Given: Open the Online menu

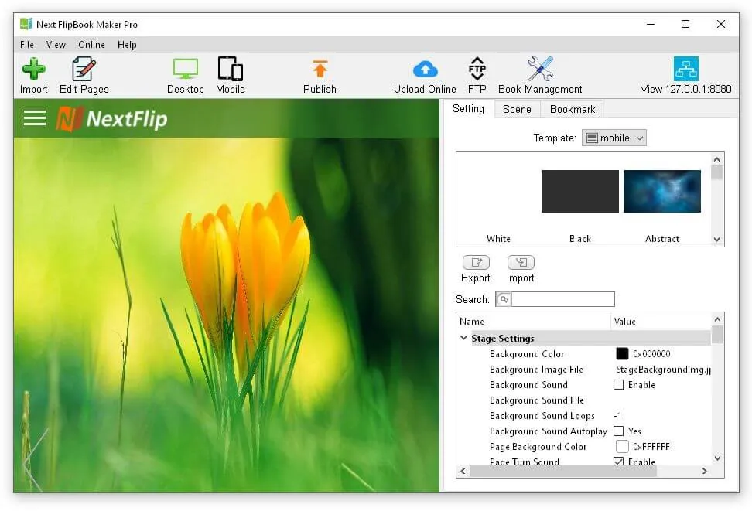Looking at the screenshot, I should point(91,45).
